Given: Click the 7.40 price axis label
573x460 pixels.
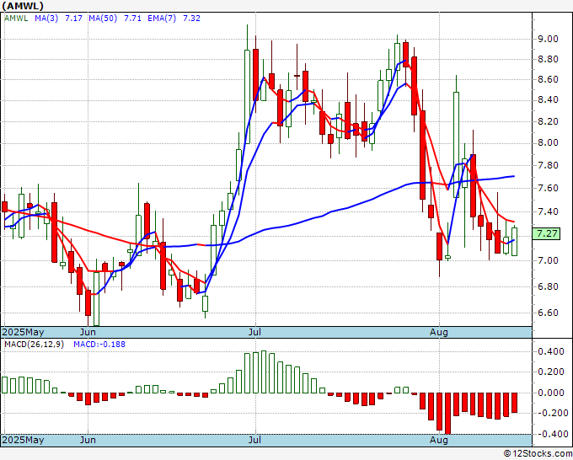Looking at the screenshot, I should pos(548,212).
